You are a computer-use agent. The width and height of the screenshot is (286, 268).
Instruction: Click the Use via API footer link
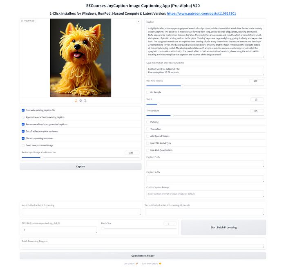pyautogui.click(x=131, y=264)
